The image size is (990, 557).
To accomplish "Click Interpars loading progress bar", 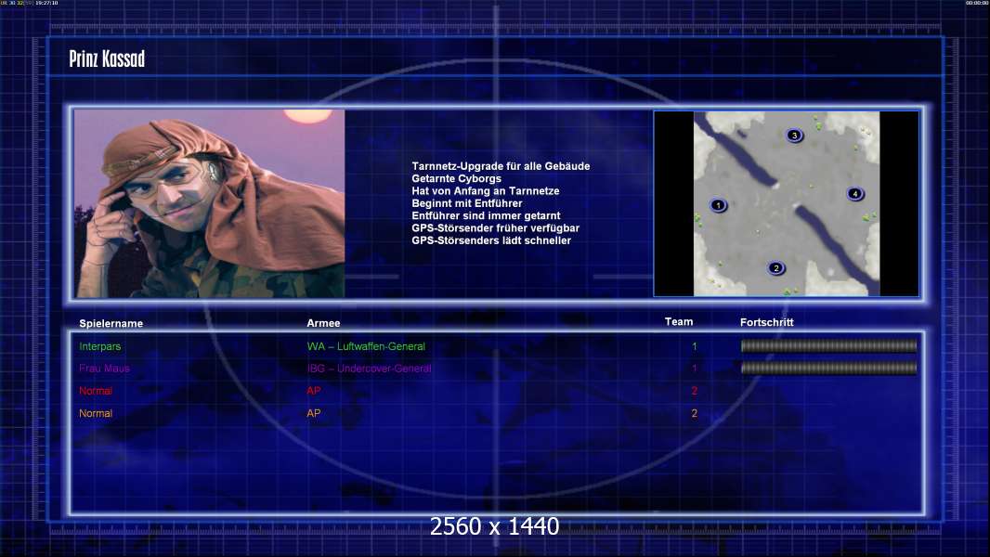I will point(828,346).
